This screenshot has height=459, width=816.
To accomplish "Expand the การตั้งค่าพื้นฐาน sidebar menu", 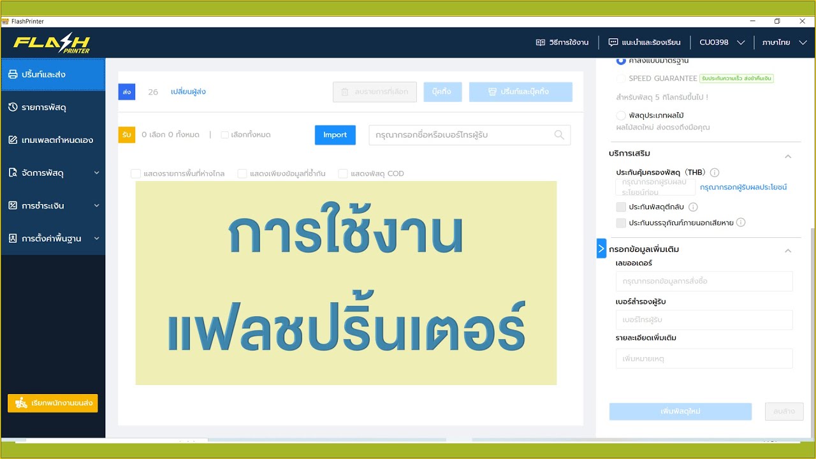I will click(53, 238).
